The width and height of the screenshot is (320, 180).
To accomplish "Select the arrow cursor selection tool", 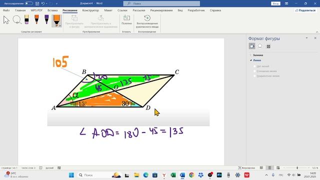I will (6, 20).
